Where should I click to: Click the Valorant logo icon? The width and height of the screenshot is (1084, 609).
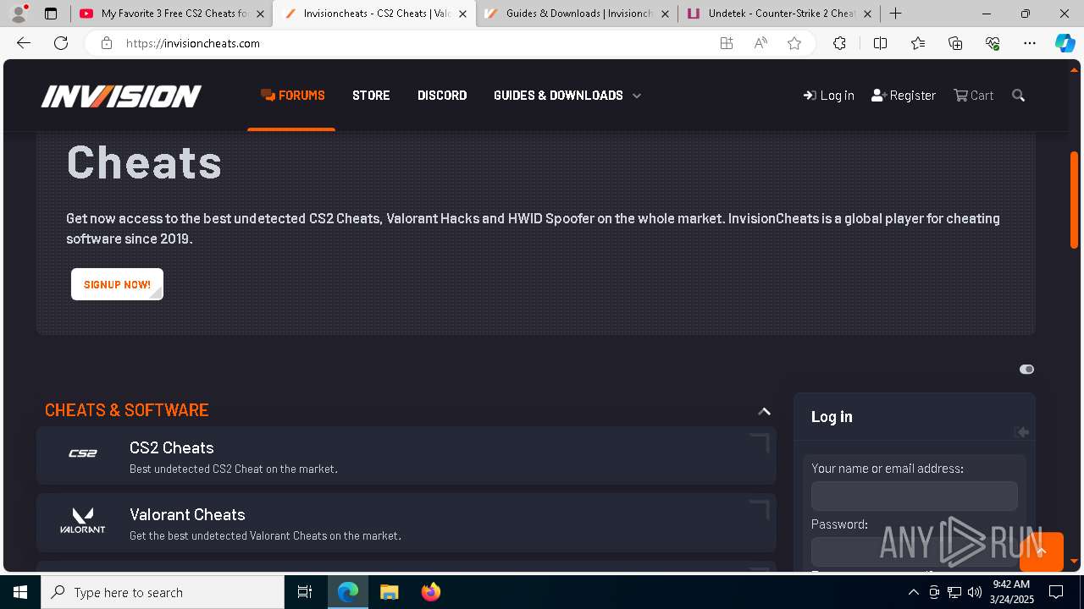83,520
